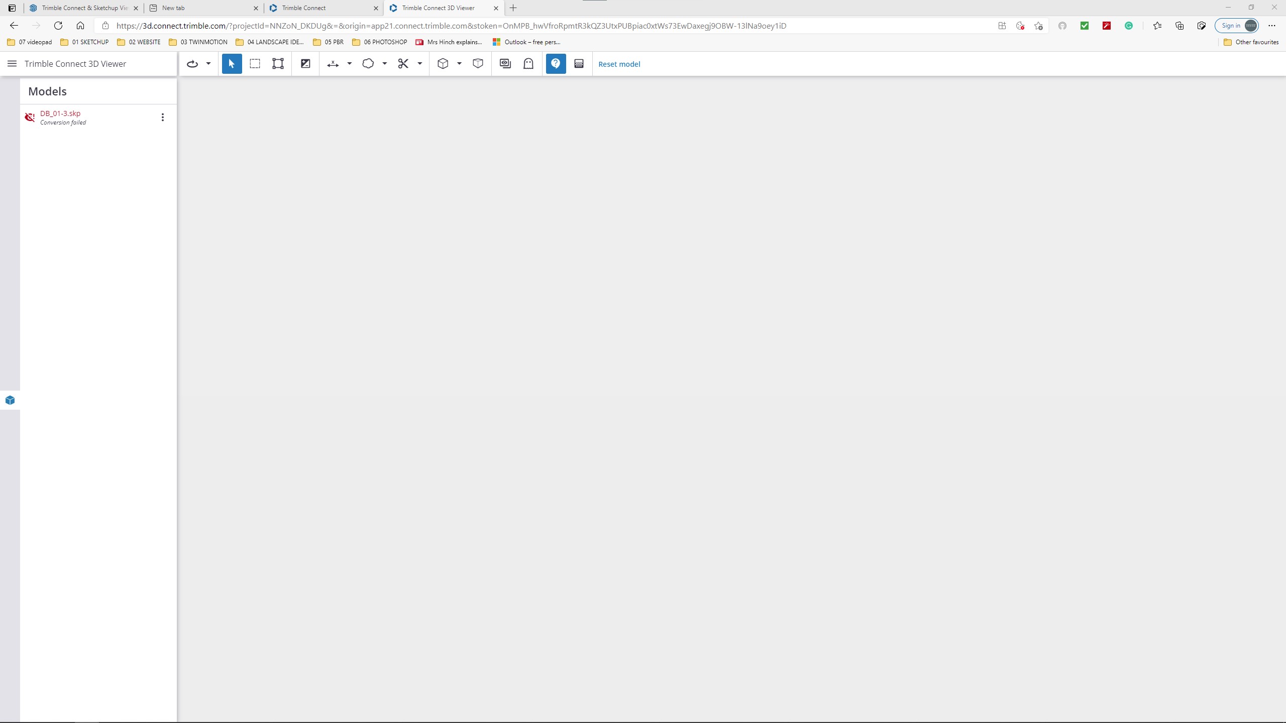Screen dimensions: 1286x723
Task: Click the red wand extension icon
Action: pyautogui.click(x=1107, y=26)
